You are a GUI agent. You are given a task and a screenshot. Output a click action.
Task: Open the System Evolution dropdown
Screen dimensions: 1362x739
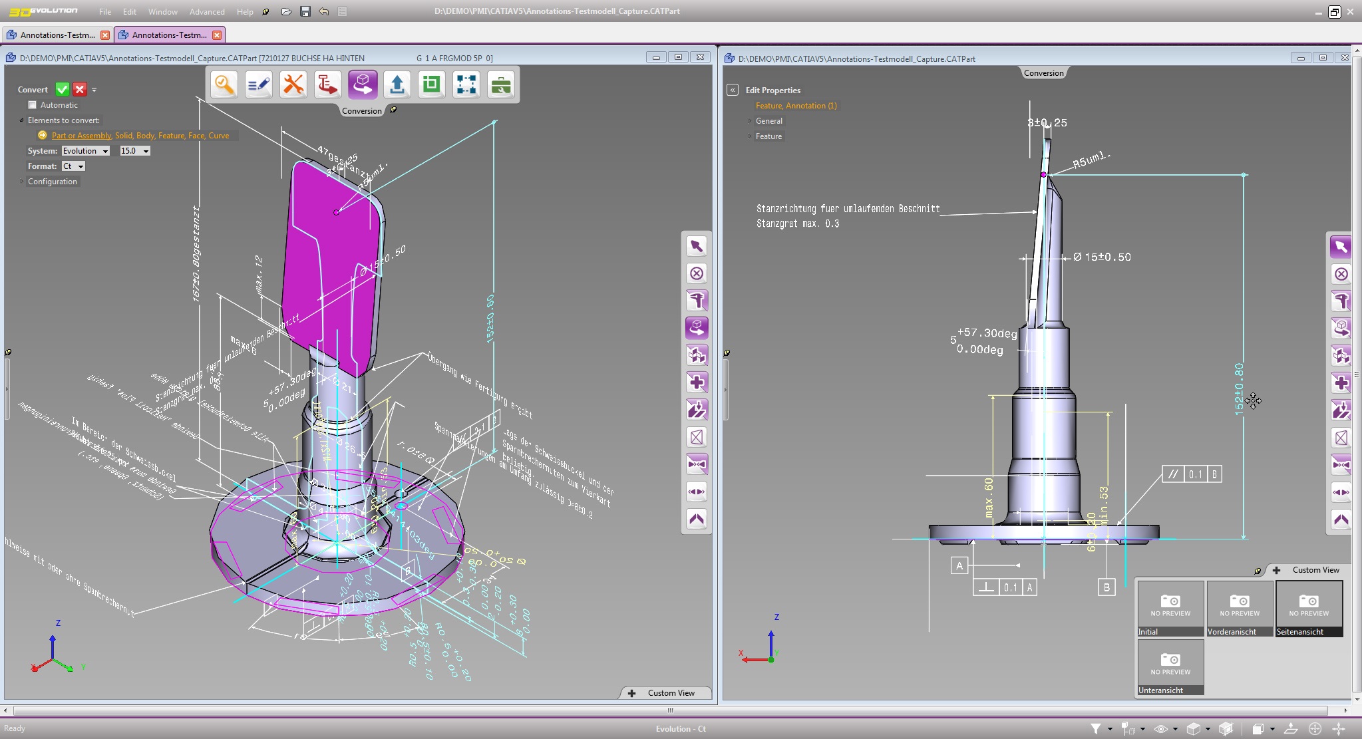click(86, 151)
